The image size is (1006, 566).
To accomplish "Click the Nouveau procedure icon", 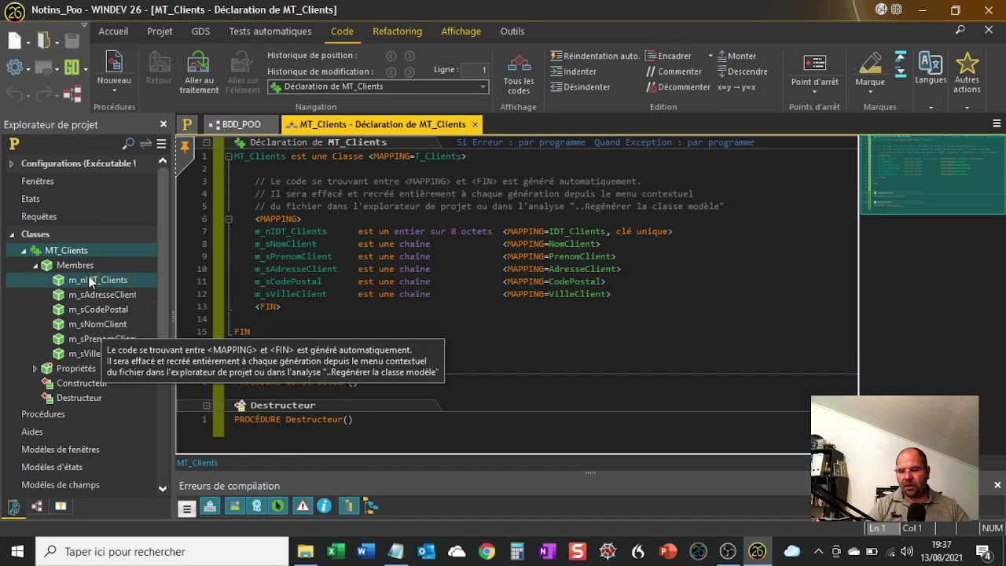I will [114, 63].
